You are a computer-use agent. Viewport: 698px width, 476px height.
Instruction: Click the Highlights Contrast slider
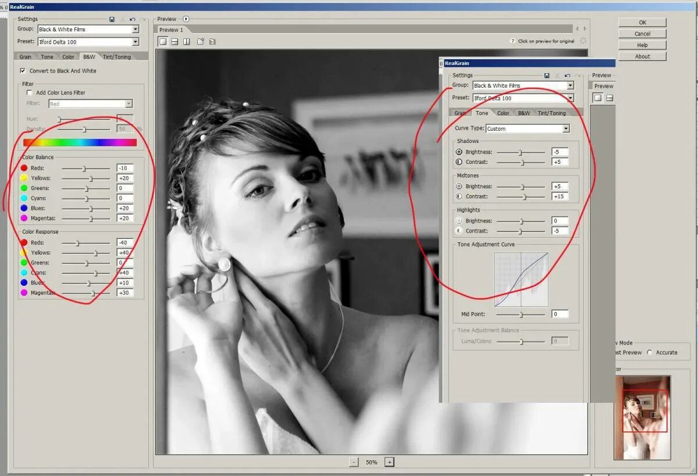coord(521,231)
